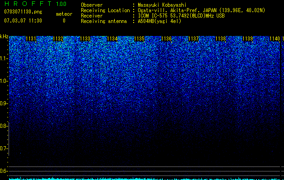The image size is (284, 180).
Task: Click the 1.0 frequency axis label
Action: pyautogui.click(x=4, y=81)
